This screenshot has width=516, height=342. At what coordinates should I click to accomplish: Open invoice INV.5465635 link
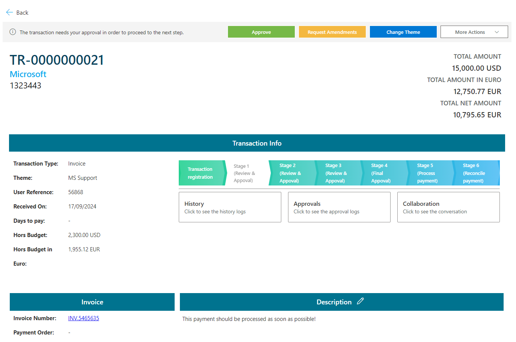pos(83,318)
